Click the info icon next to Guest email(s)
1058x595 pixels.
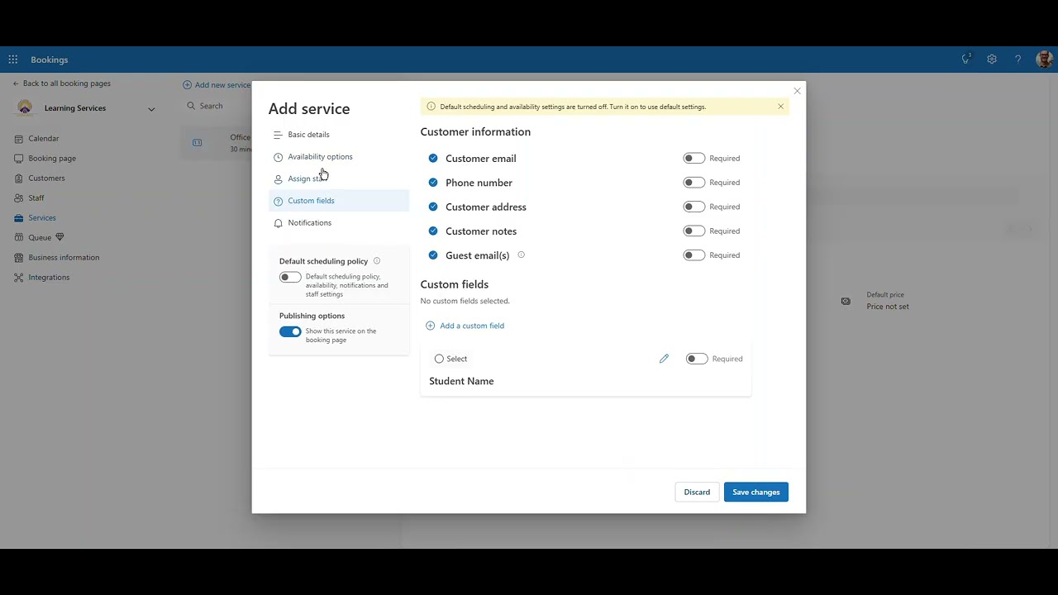pos(521,255)
